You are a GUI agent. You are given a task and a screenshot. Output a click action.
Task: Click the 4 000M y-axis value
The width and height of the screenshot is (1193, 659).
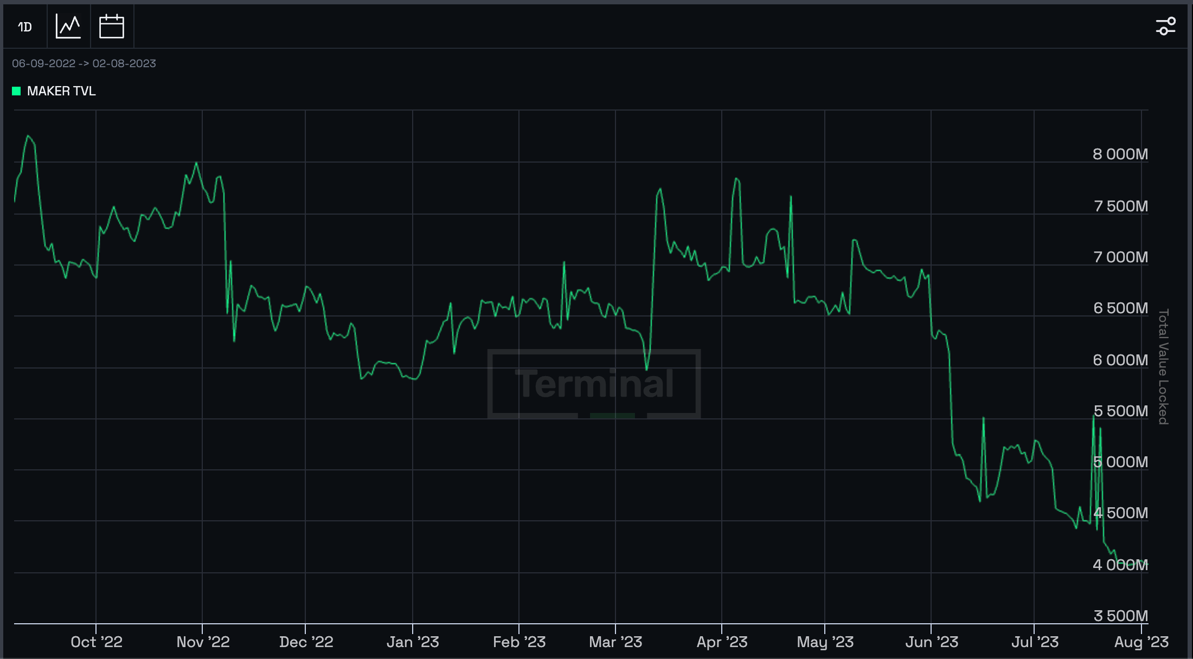(x=1120, y=565)
